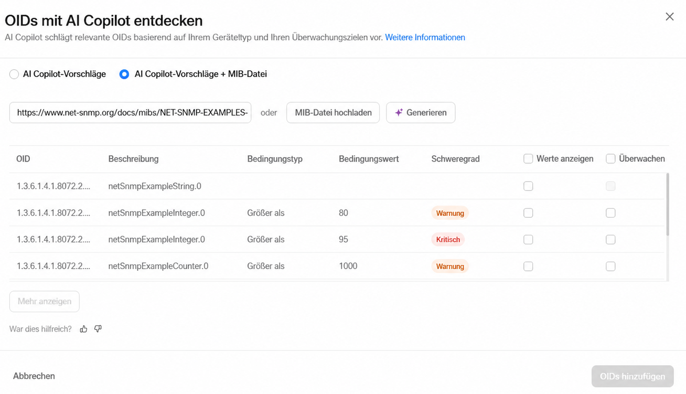Click the thumbs up feedback icon
Viewport: 686px width, 394px height.
[x=83, y=329]
